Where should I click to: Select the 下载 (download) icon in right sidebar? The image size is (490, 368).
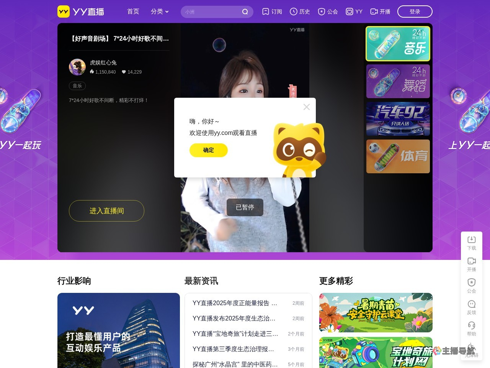pos(471,239)
